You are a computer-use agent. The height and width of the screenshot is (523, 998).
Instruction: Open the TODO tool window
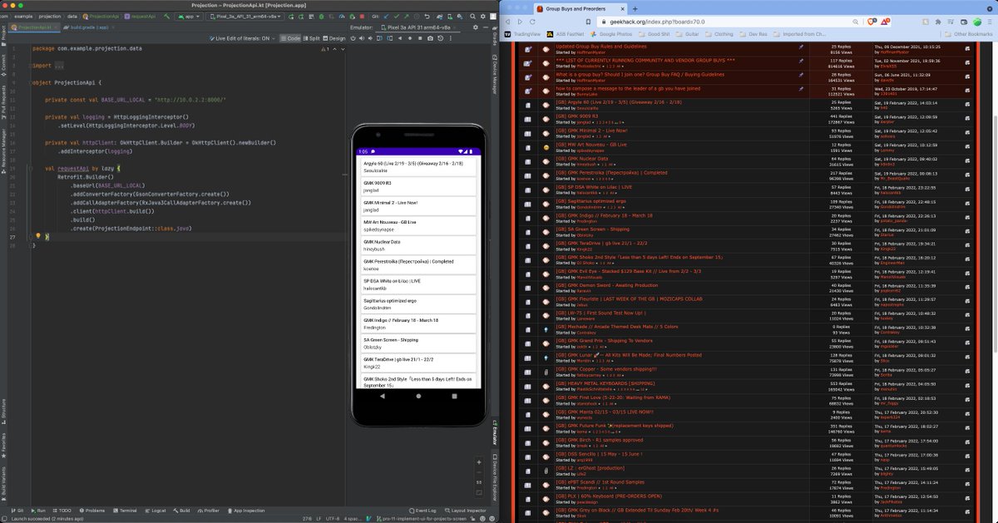[62, 511]
